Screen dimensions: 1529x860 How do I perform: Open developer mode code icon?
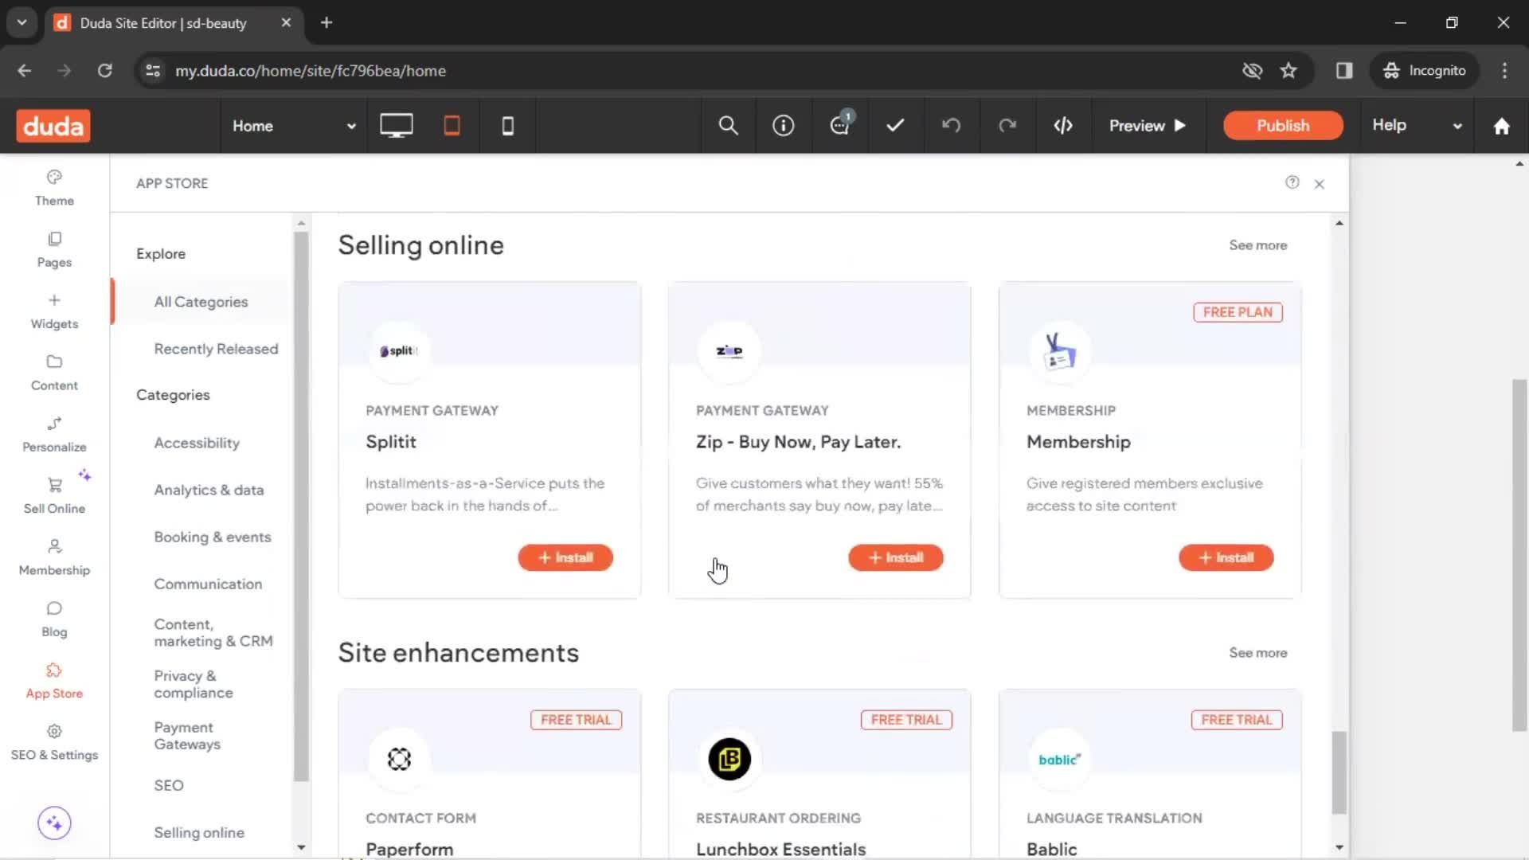[1063, 126]
